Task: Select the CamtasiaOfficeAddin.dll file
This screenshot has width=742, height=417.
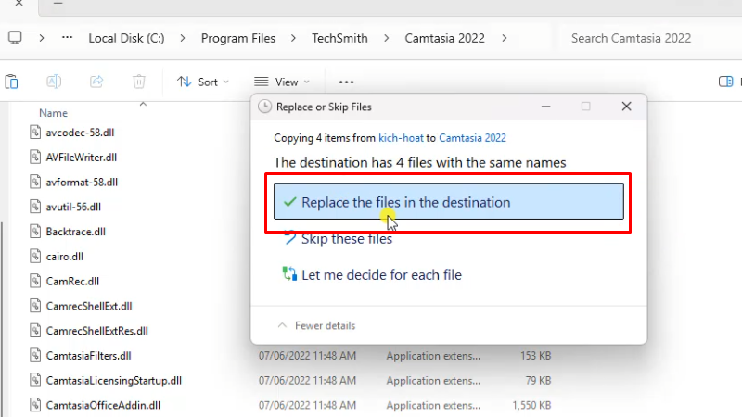Action: click(103, 405)
